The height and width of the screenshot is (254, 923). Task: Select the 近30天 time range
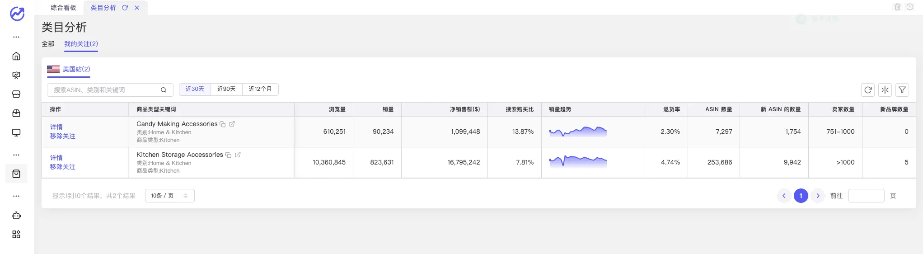pyautogui.click(x=195, y=89)
